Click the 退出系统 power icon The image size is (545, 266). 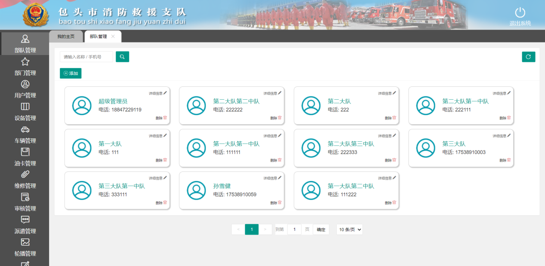tap(520, 12)
